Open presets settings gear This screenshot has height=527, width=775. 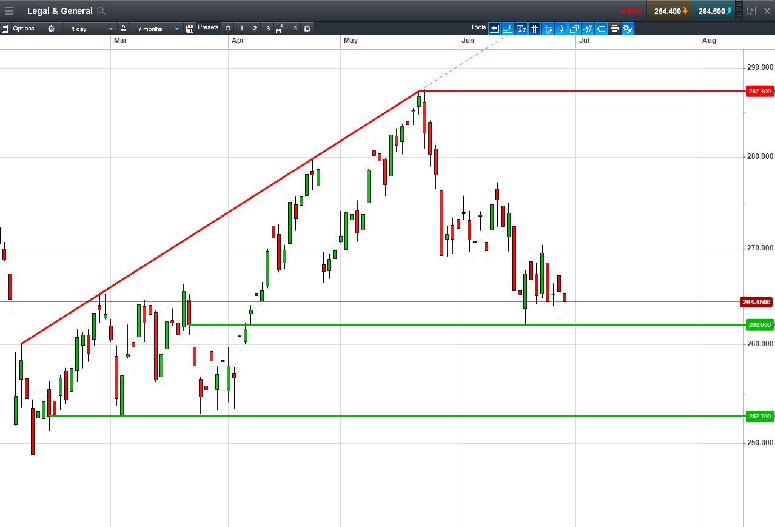click(x=307, y=29)
